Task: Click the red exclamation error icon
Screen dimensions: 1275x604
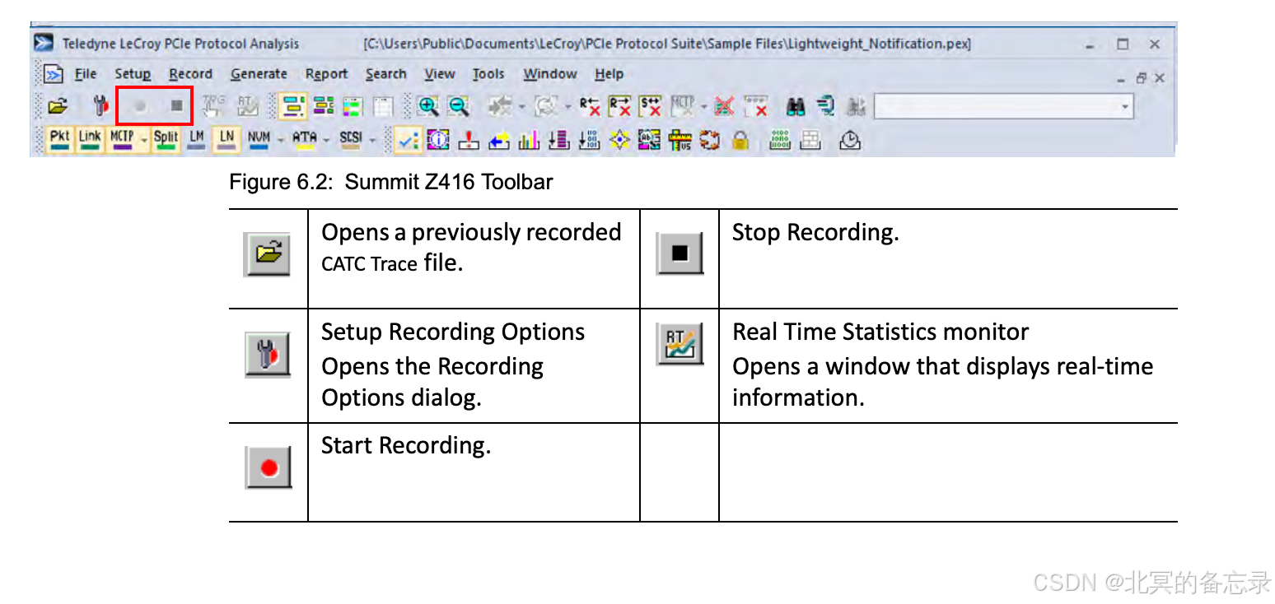Action: [468, 141]
